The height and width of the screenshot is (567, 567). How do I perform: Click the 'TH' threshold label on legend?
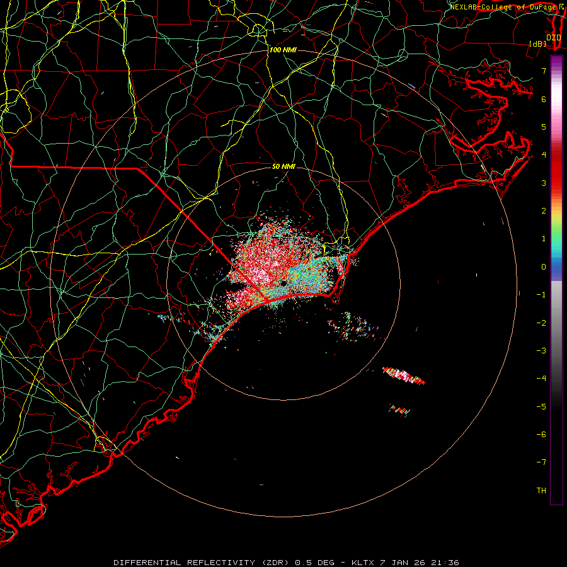(541, 490)
